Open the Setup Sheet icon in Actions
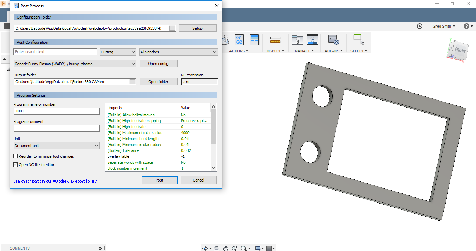Image resolution: width=476 pixels, height=251 pixels. click(x=254, y=40)
